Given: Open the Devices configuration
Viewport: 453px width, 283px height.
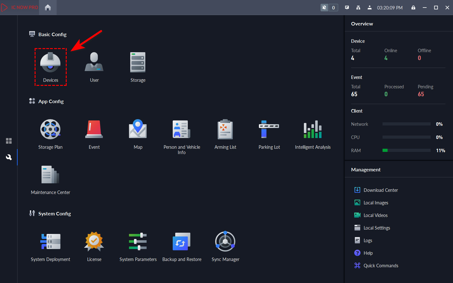Looking at the screenshot, I should (50, 67).
